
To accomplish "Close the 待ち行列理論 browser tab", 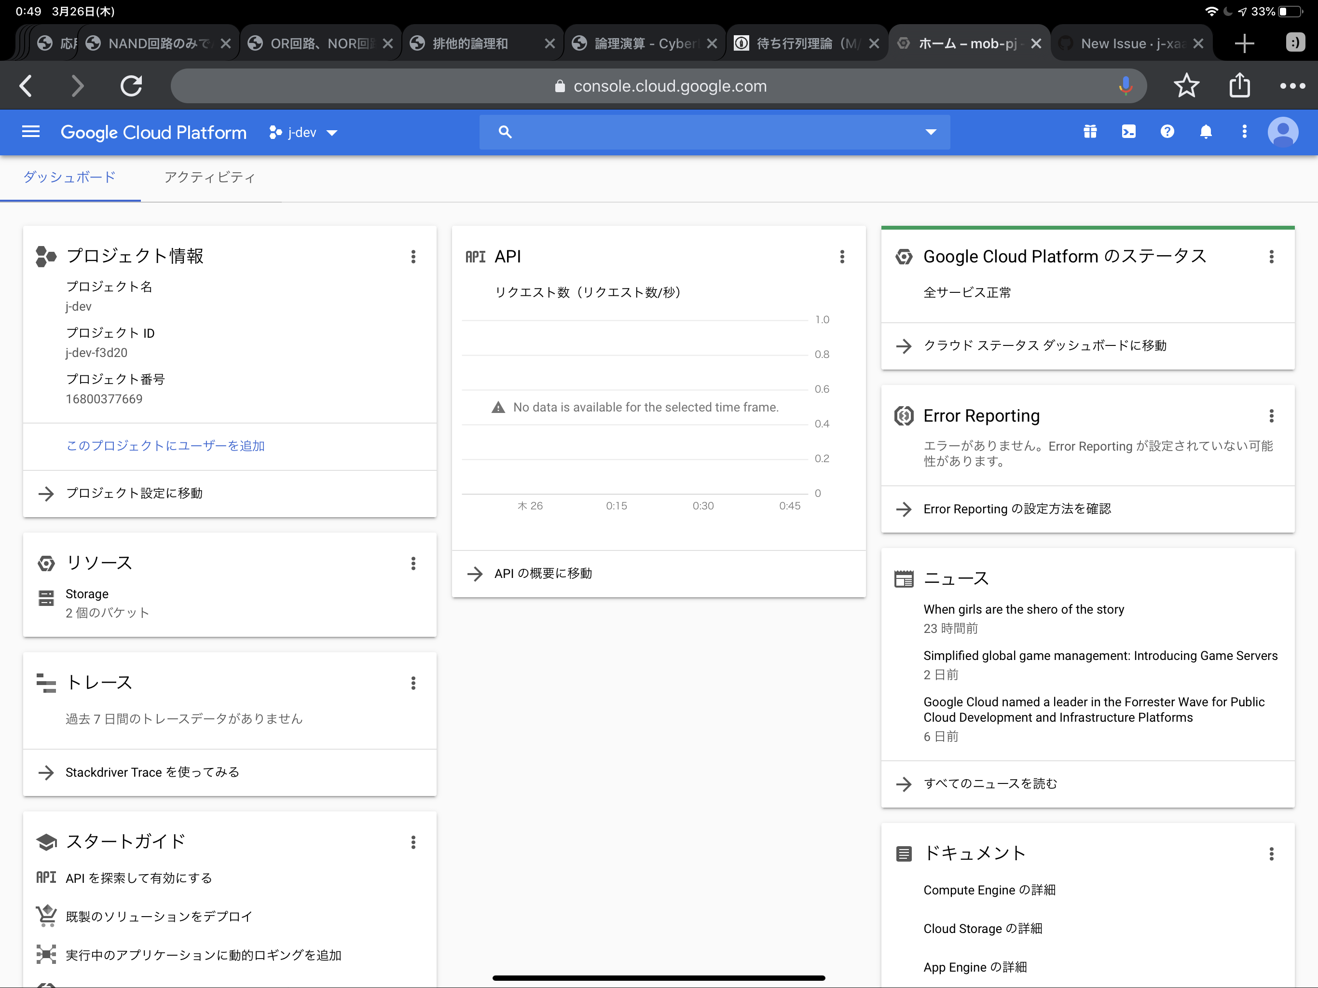I will click(x=874, y=43).
